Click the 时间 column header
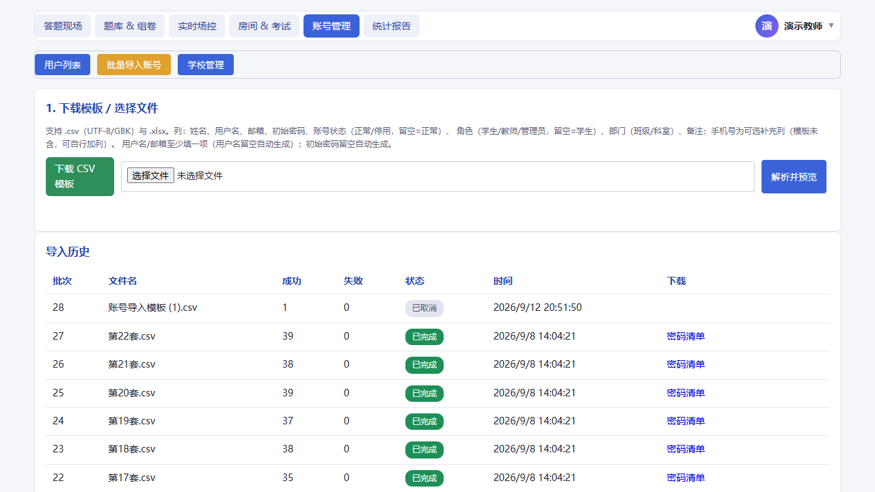This screenshot has width=875, height=492. (503, 281)
